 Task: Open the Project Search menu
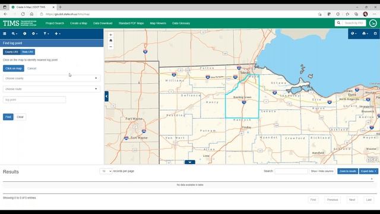(x=55, y=23)
